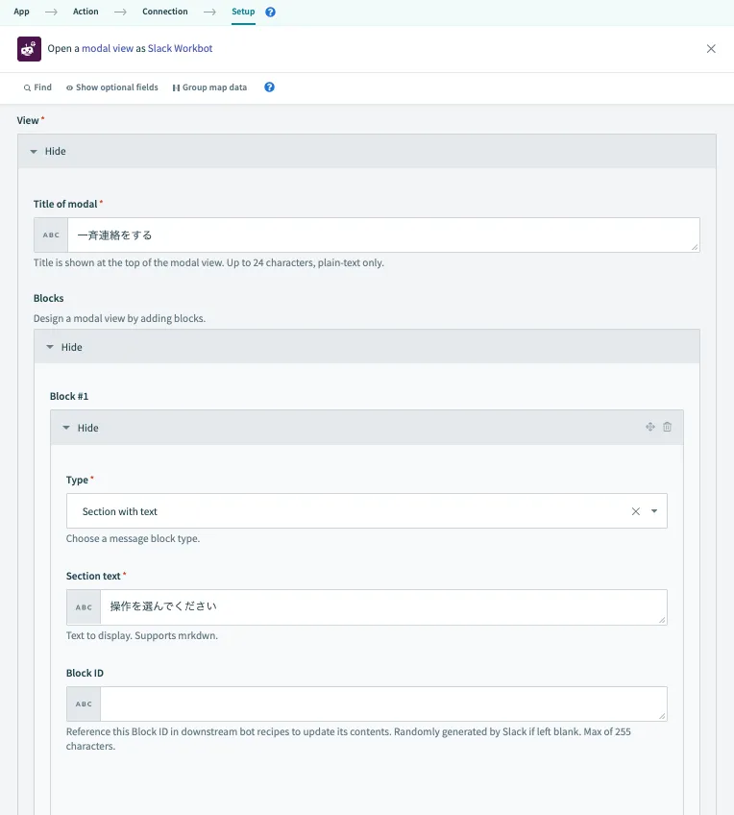
Task: Click into the Section text input field
Action: [382, 607]
